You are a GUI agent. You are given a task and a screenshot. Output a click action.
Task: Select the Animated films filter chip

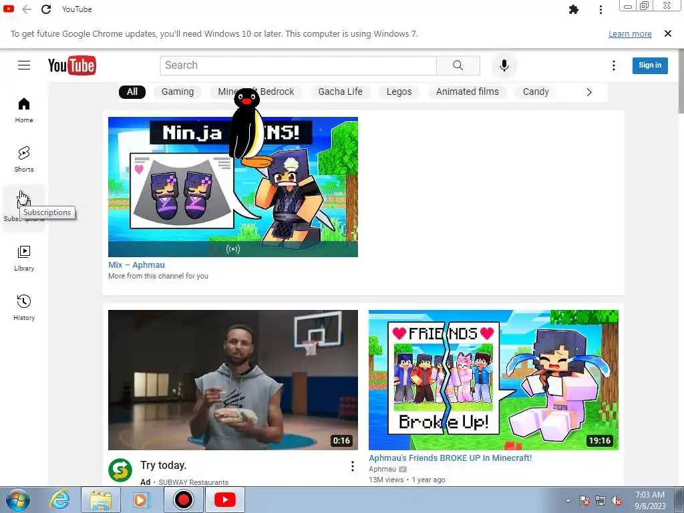[x=467, y=92]
